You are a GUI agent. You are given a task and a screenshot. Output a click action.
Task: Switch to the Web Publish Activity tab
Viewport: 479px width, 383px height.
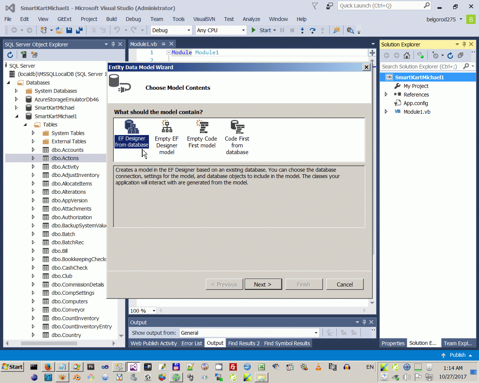[154, 343]
